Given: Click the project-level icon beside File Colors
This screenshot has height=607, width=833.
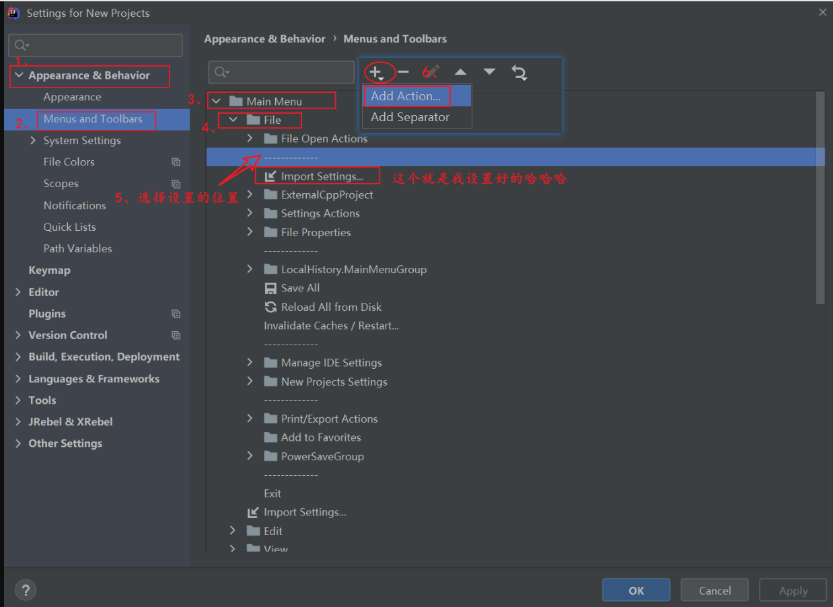Looking at the screenshot, I should 176,162.
